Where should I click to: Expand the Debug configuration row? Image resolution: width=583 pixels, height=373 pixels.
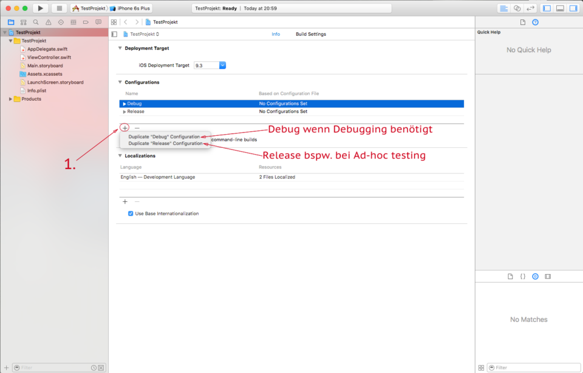coord(124,104)
